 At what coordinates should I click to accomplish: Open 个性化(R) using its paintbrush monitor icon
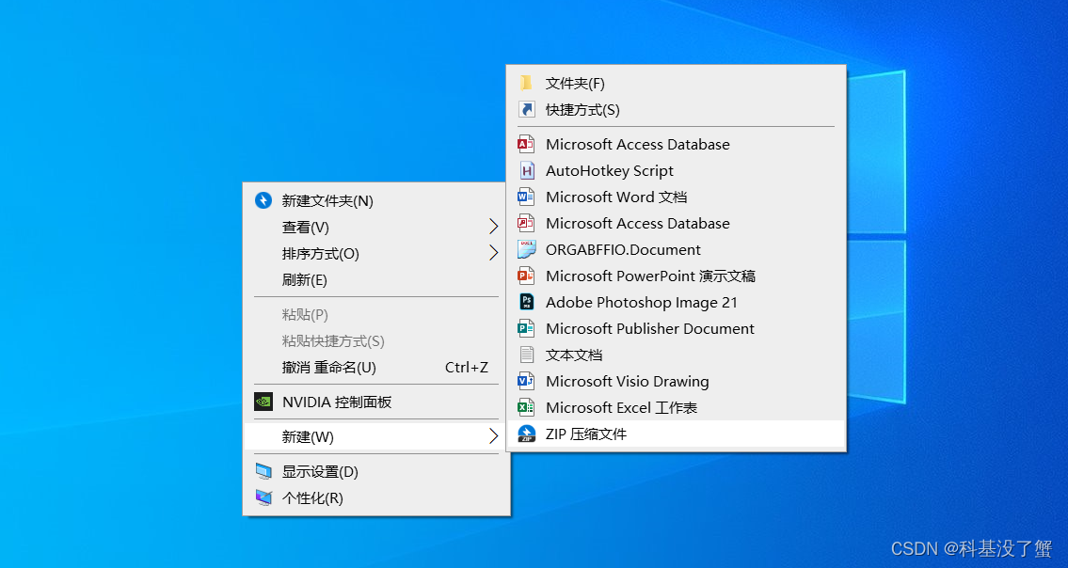[263, 497]
